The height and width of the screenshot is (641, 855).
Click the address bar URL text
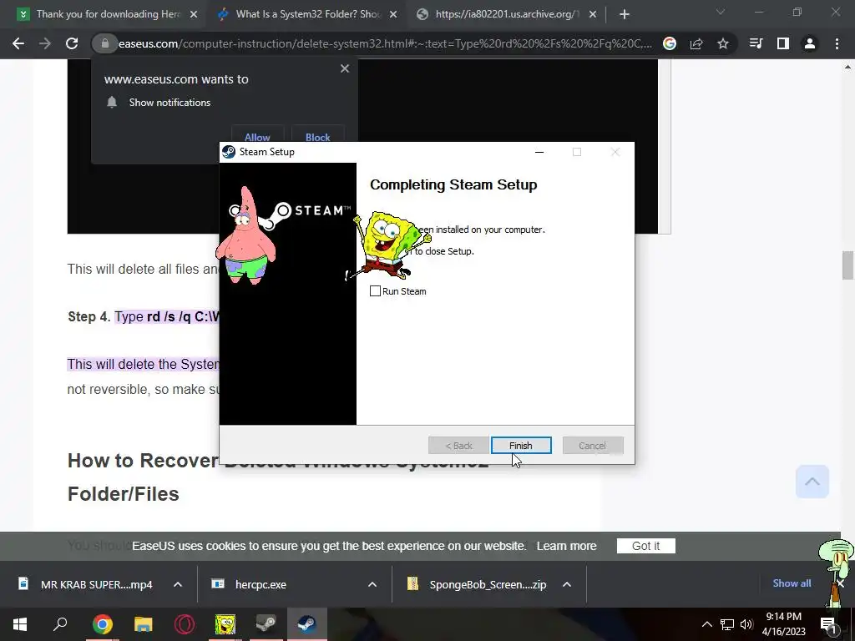385,43
